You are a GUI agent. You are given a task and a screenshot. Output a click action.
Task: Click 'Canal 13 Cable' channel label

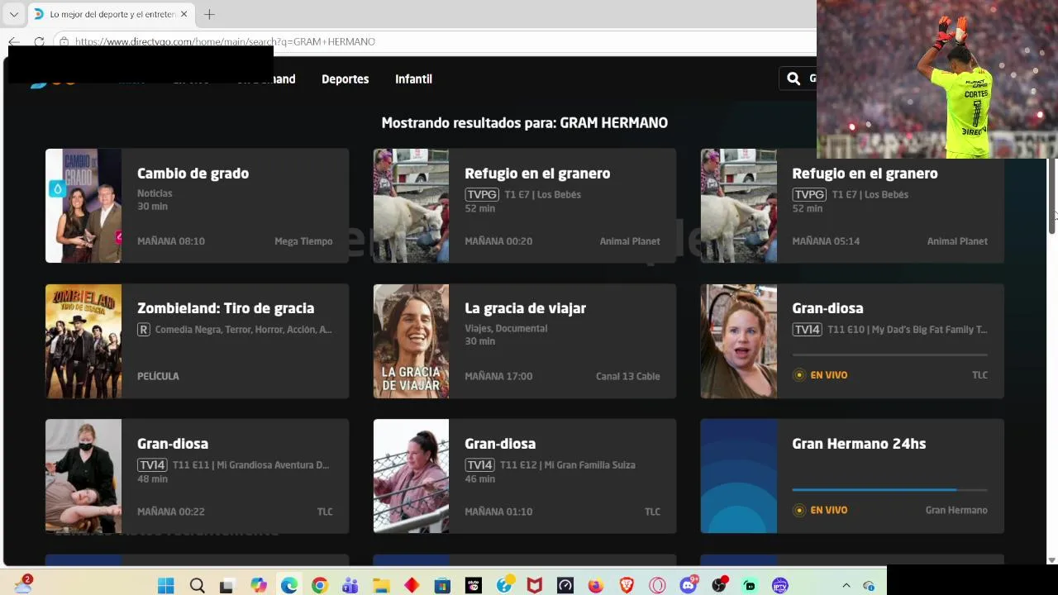pos(627,376)
